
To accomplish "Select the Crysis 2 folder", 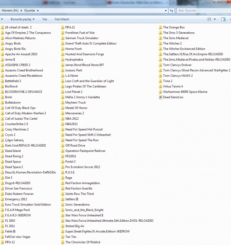I will tap(8, 135).
